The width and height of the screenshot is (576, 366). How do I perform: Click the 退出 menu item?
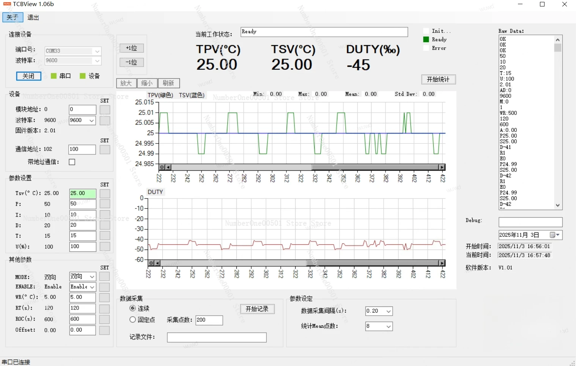(x=33, y=17)
